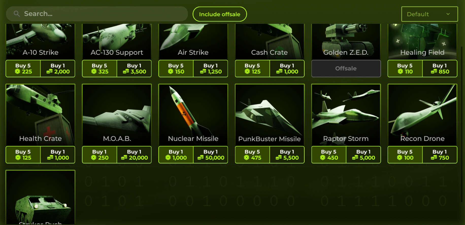Click the Golden Z.E.D. Offsale button
465x225 pixels.
(x=346, y=68)
